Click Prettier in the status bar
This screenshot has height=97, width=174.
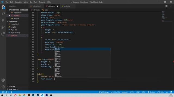(160, 92)
